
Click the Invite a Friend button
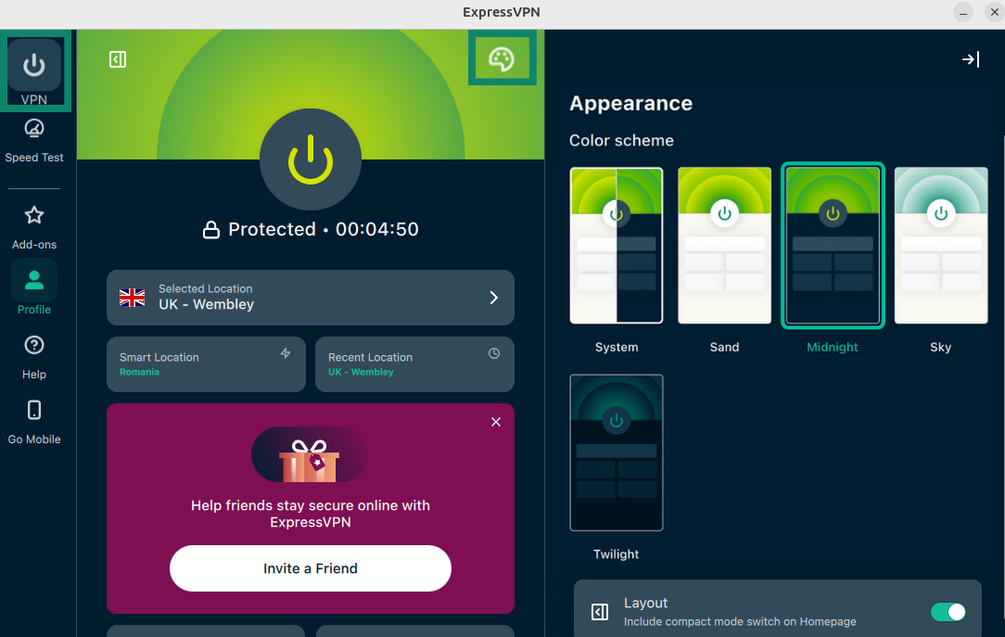point(311,568)
